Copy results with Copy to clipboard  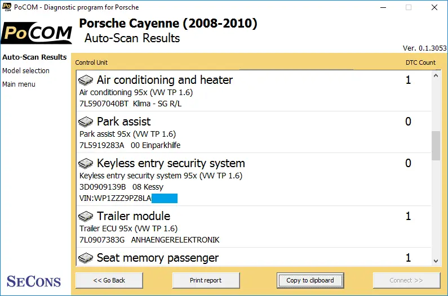pos(310,280)
